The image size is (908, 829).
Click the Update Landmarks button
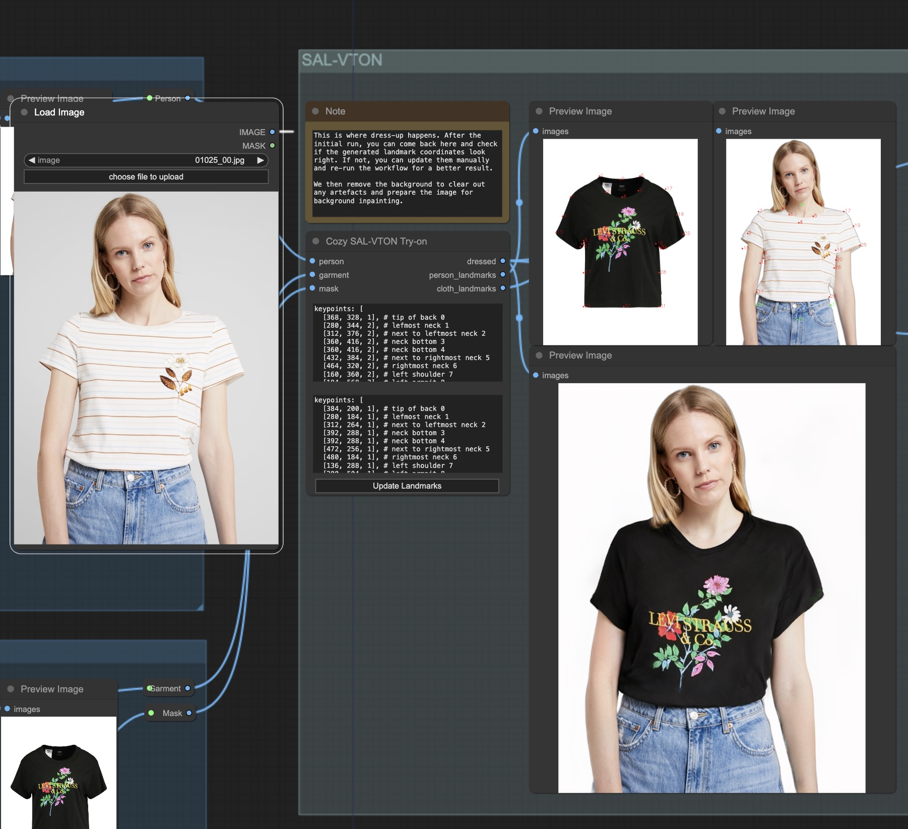(407, 486)
